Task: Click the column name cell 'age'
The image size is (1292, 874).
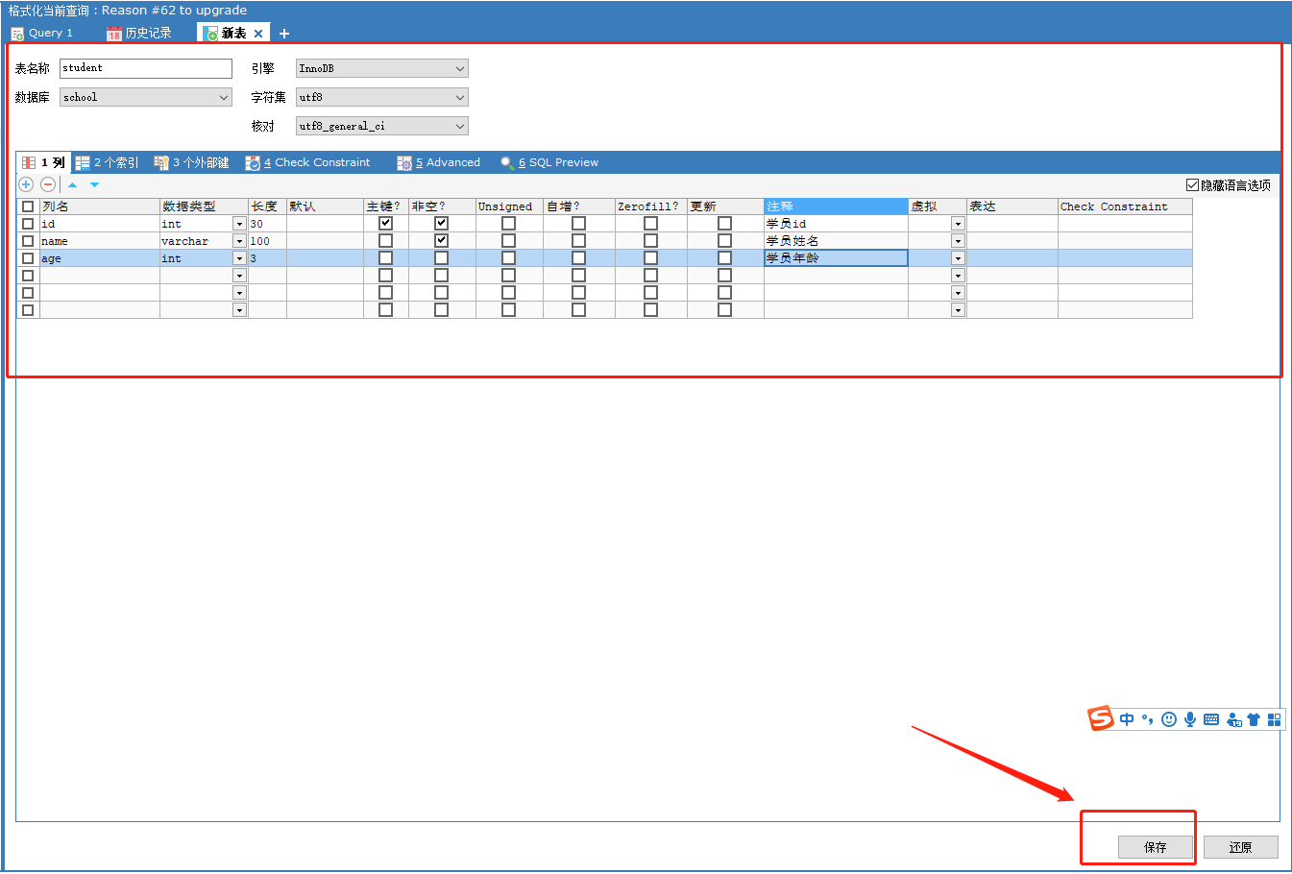Action: [x=99, y=258]
